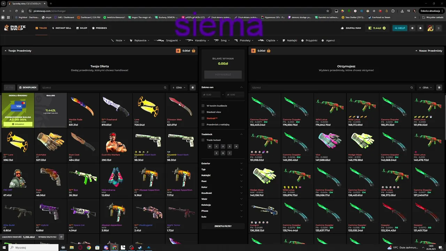This screenshot has height=251, width=446.
Task: Select tradelock day 0
Action: pos(210,146)
